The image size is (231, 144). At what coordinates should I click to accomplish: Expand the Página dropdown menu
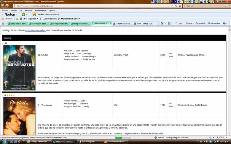(190, 23)
